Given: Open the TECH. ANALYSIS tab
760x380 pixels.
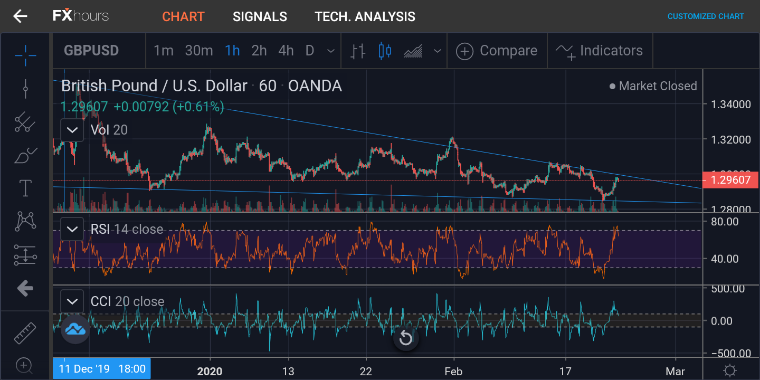Looking at the screenshot, I should click(365, 17).
